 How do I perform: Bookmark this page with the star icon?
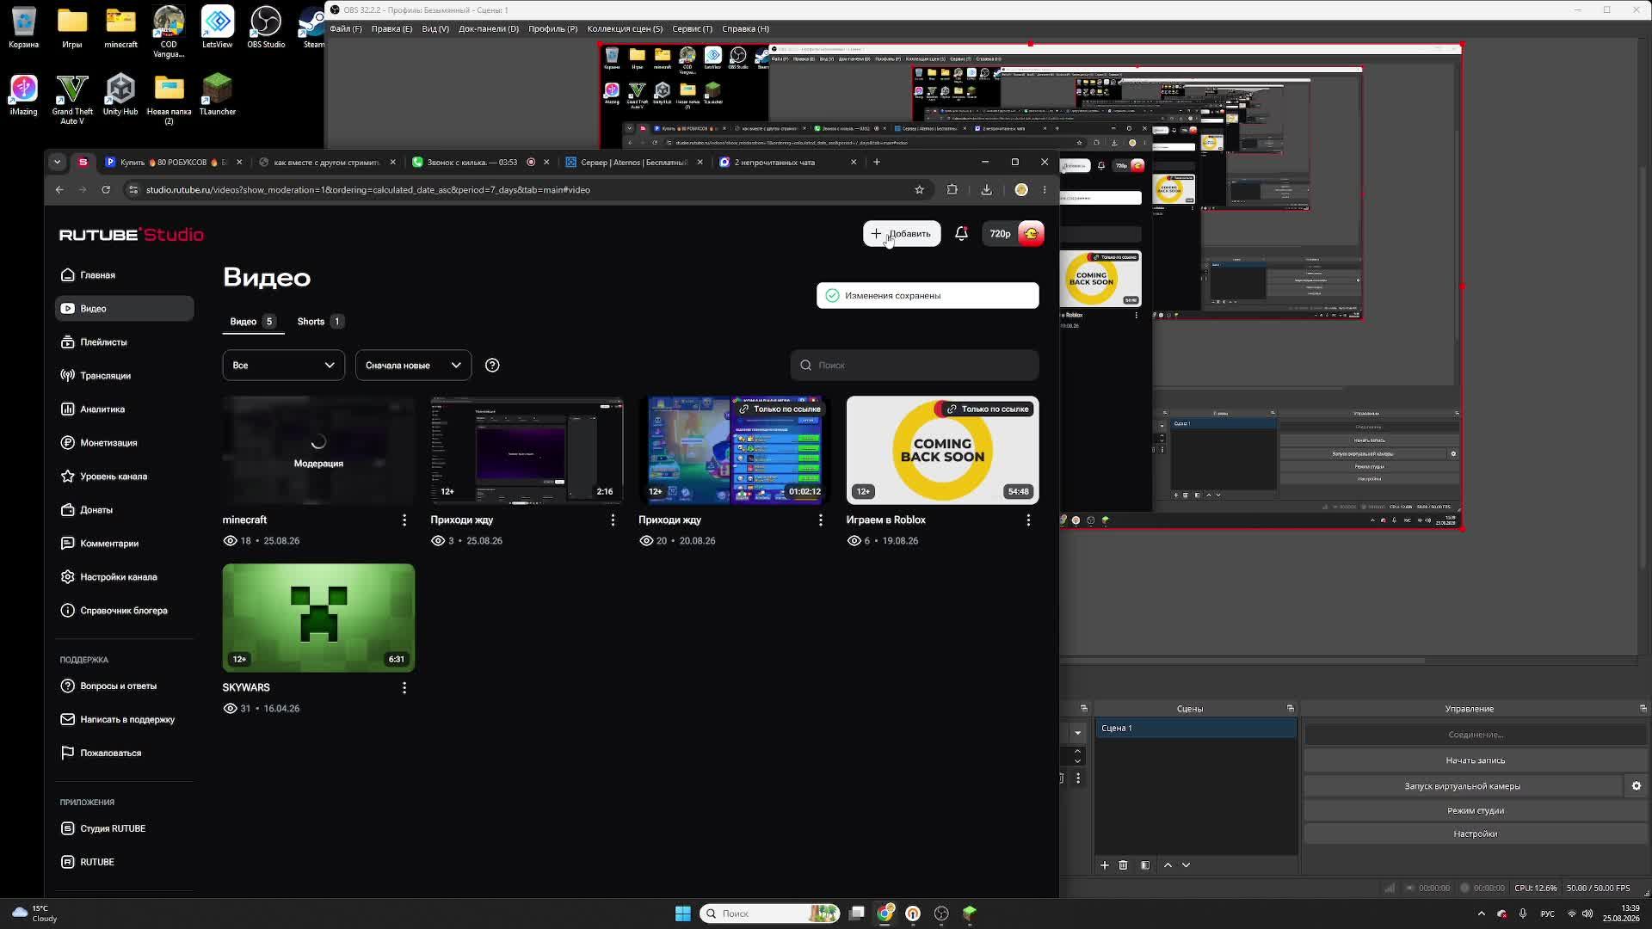click(x=919, y=189)
